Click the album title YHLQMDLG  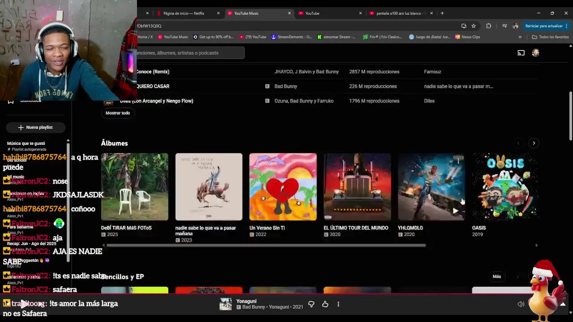coord(411,228)
